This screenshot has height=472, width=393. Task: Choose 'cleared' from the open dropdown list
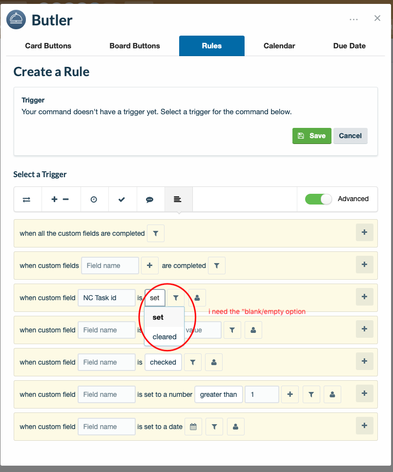point(164,336)
